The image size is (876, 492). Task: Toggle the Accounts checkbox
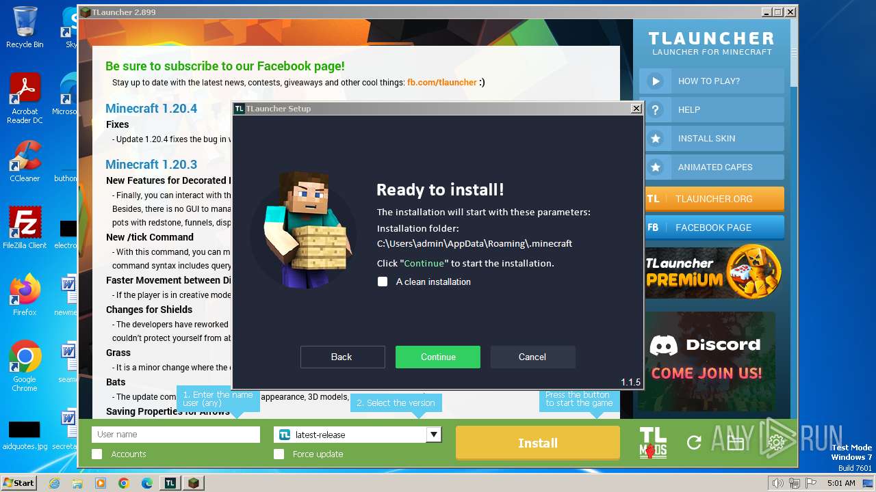(97, 454)
